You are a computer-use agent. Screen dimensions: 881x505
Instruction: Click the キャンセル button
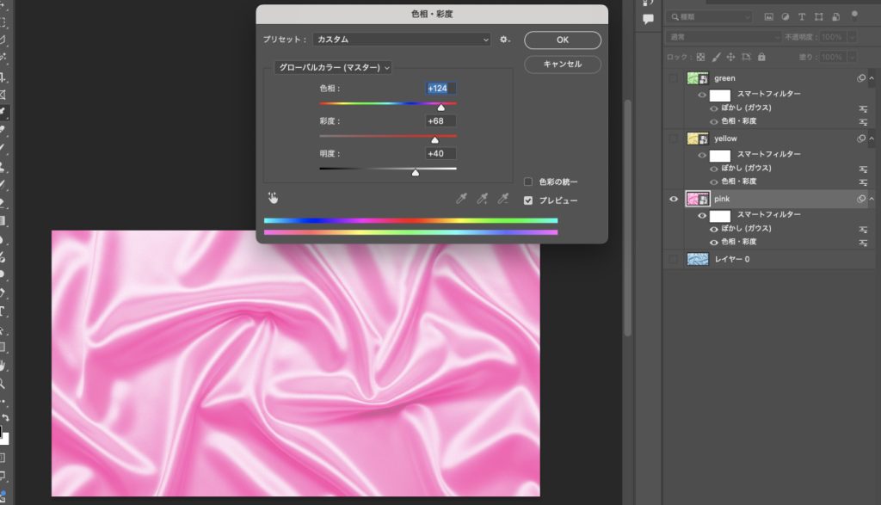click(x=562, y=65)
